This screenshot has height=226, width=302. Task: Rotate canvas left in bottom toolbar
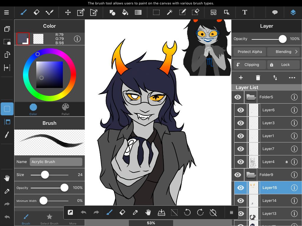(187, 212)
